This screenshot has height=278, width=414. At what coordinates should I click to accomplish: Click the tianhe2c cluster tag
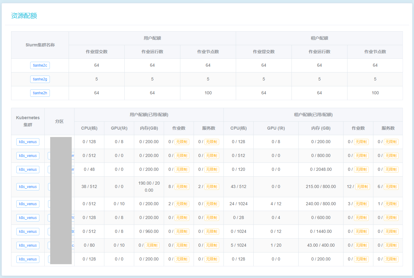coord(40,65)
